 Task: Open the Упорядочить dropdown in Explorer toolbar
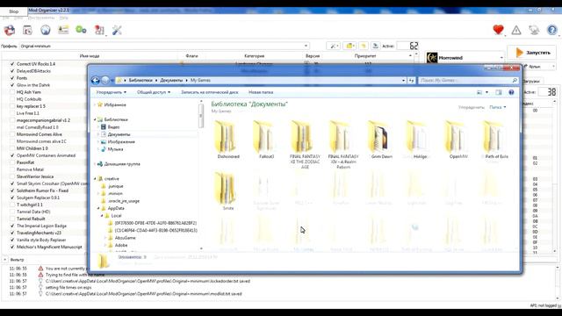pyautogui.click(x=112, y=92)
